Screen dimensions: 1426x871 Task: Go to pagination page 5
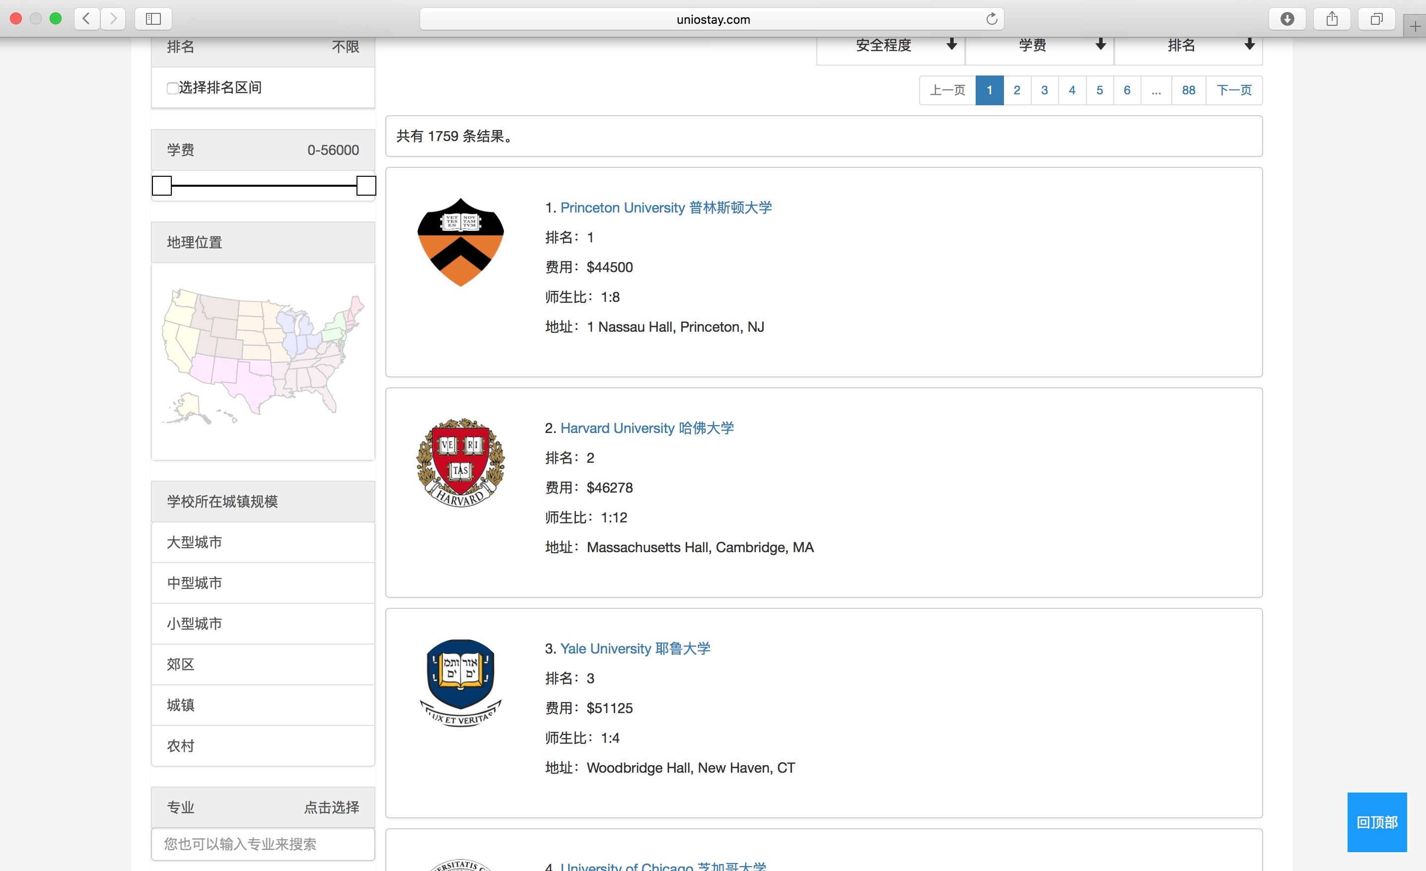click(1100, 90)
